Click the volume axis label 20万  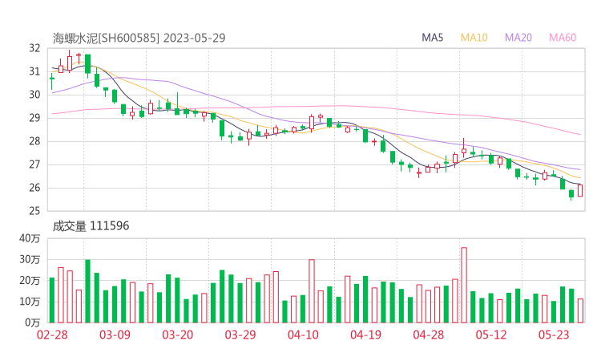pos(30,281)
